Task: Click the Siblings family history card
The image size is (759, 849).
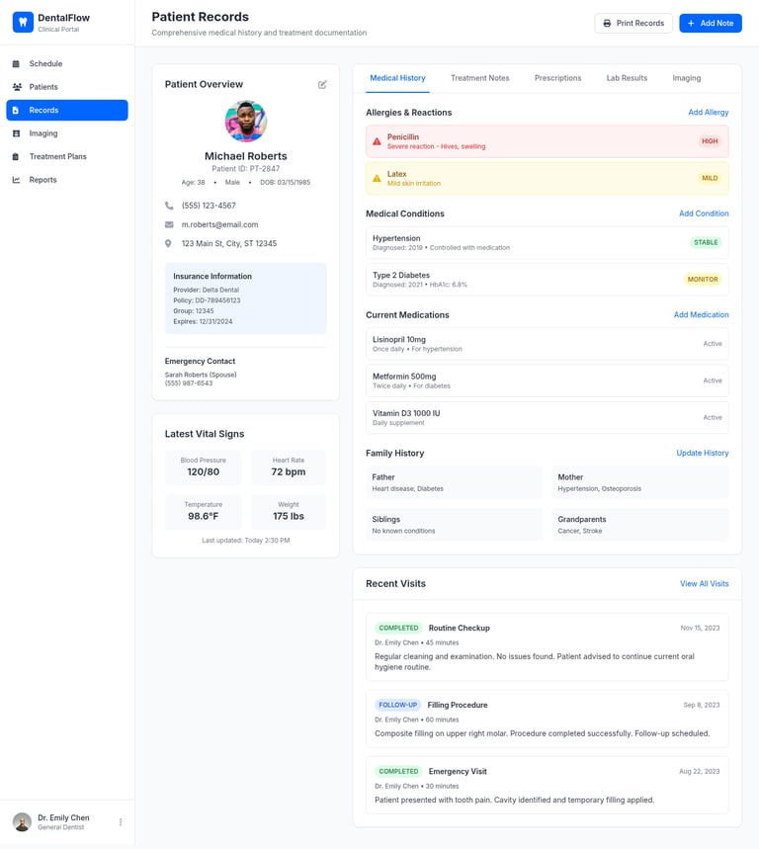Action: (x=455, y=525)
